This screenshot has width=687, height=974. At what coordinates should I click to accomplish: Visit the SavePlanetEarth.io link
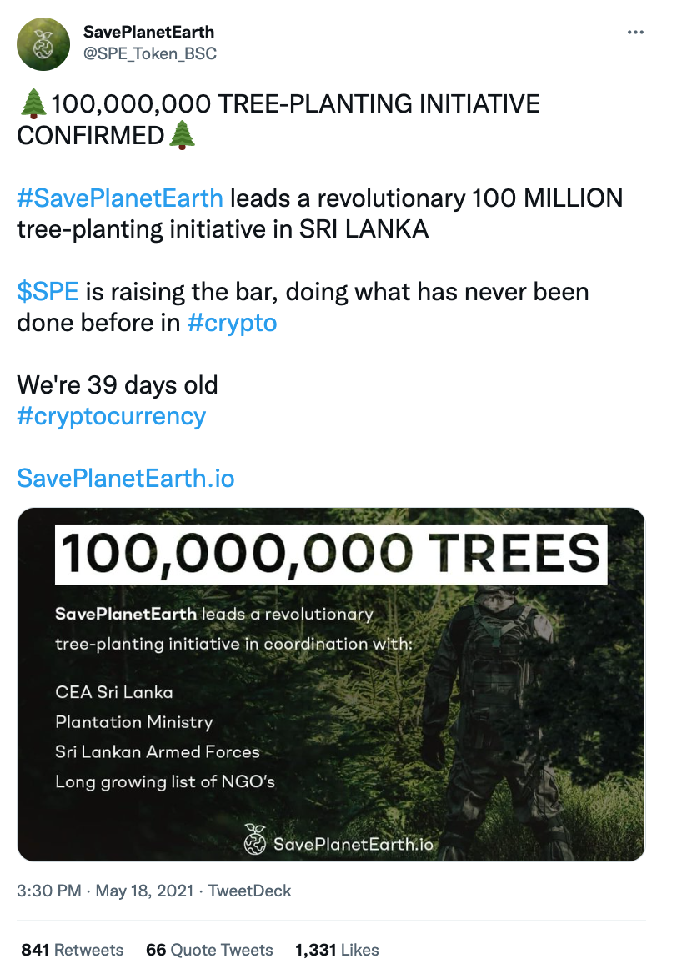125,479
